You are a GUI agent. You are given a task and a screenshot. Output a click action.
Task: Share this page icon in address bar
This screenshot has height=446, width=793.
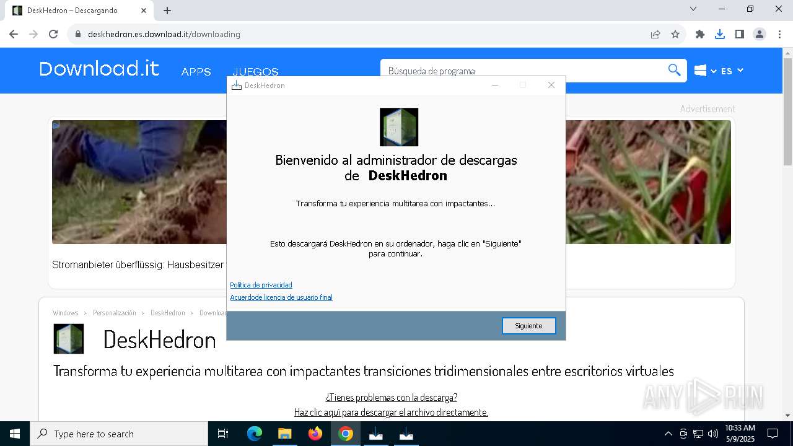pos(655,34)
